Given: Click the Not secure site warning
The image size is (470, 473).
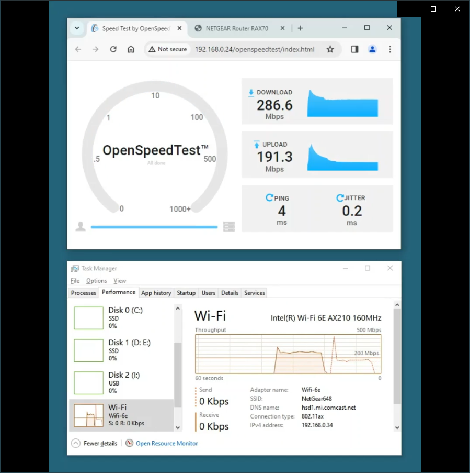Looking at the screenshot, I should (x=168, y=49).
